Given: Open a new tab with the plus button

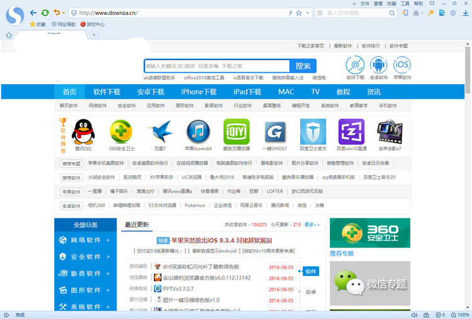Looking at the screenshot, I should coord(94,35).
